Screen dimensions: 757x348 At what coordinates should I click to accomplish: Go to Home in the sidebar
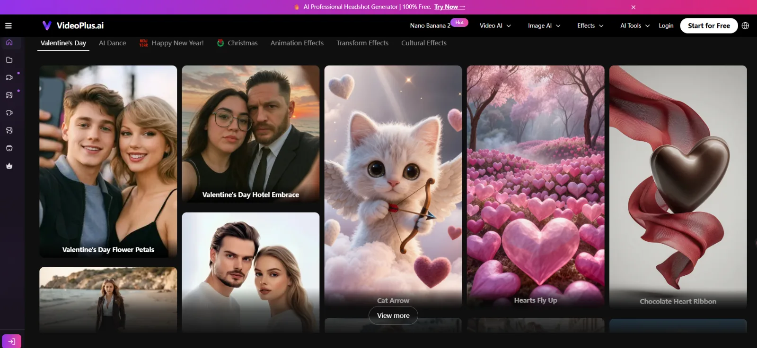point(9,42)
